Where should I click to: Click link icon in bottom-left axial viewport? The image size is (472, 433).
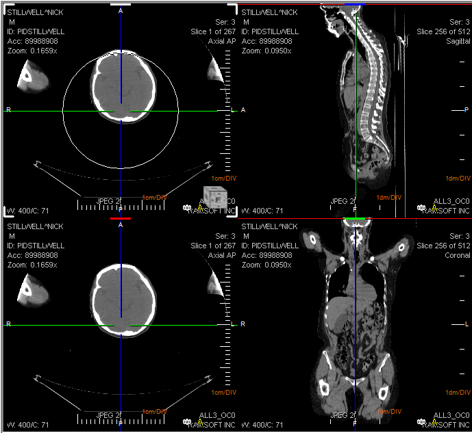pyautogui.click(x=187, y=421)
